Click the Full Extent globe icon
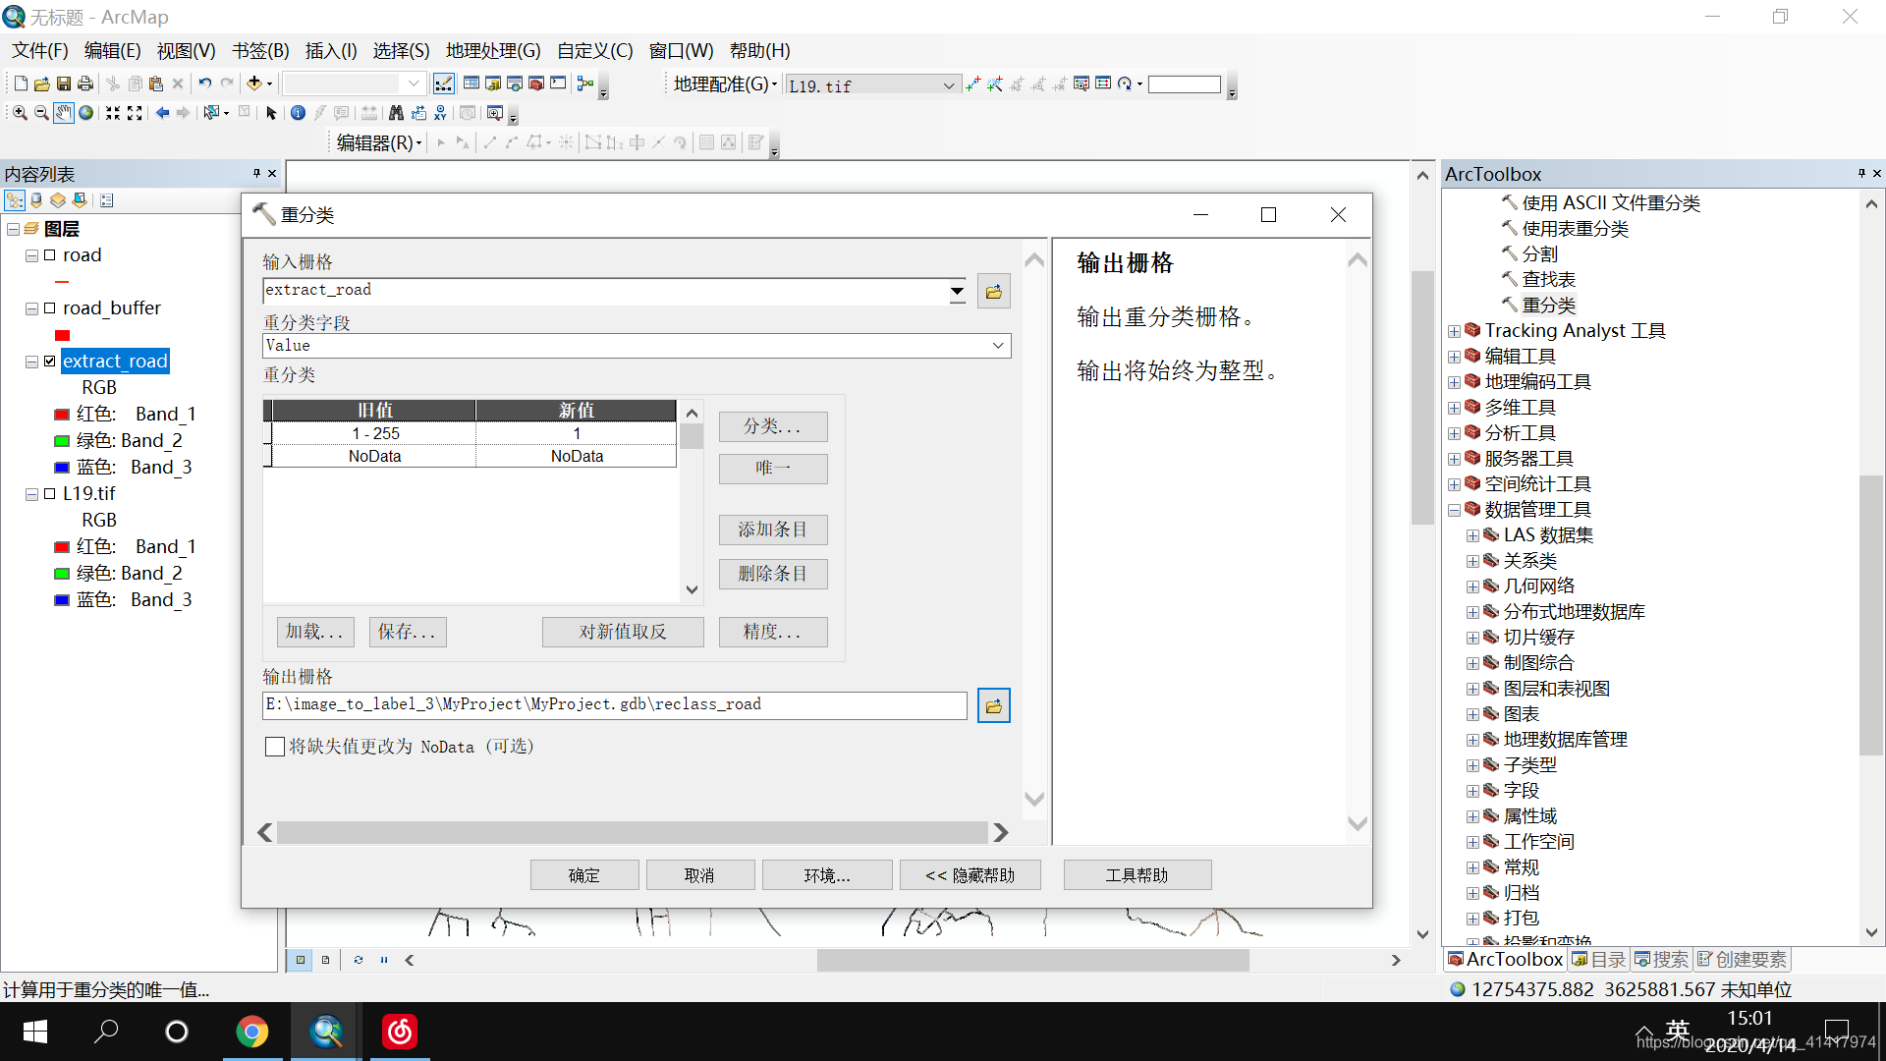 (x=86, y=113)
